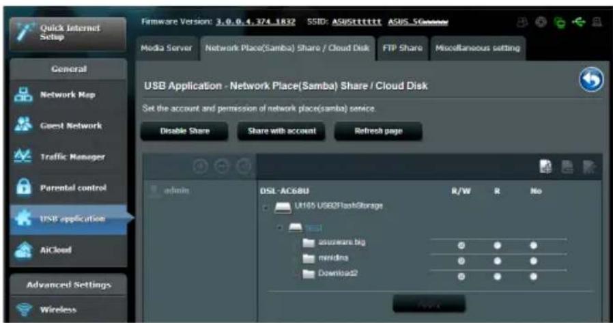Open AiCloud page
The width and height of the screenshot is (613, 323).
point(68,250)
